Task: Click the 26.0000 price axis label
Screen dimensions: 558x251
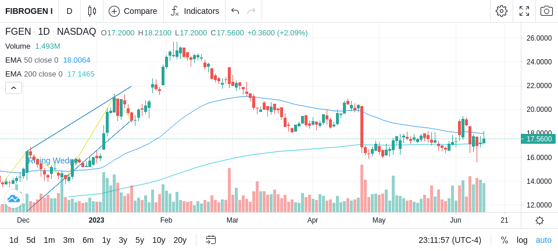Action: point(539,38)
